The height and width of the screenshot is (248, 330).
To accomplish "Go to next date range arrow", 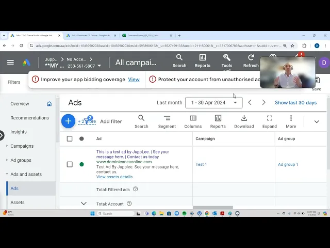I will pyautogui.click(x=263, y=102).
